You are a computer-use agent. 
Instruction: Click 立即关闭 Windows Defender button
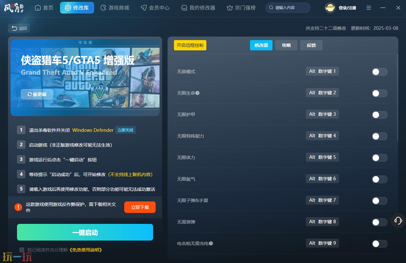tap(125, 130)
